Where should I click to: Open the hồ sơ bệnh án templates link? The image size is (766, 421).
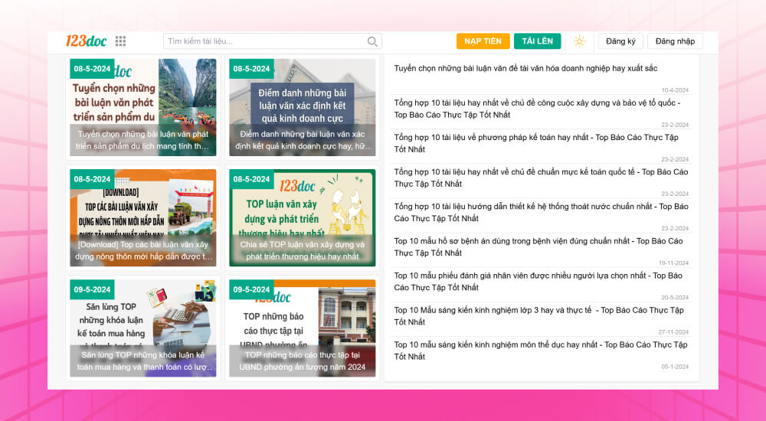point(536,246)
